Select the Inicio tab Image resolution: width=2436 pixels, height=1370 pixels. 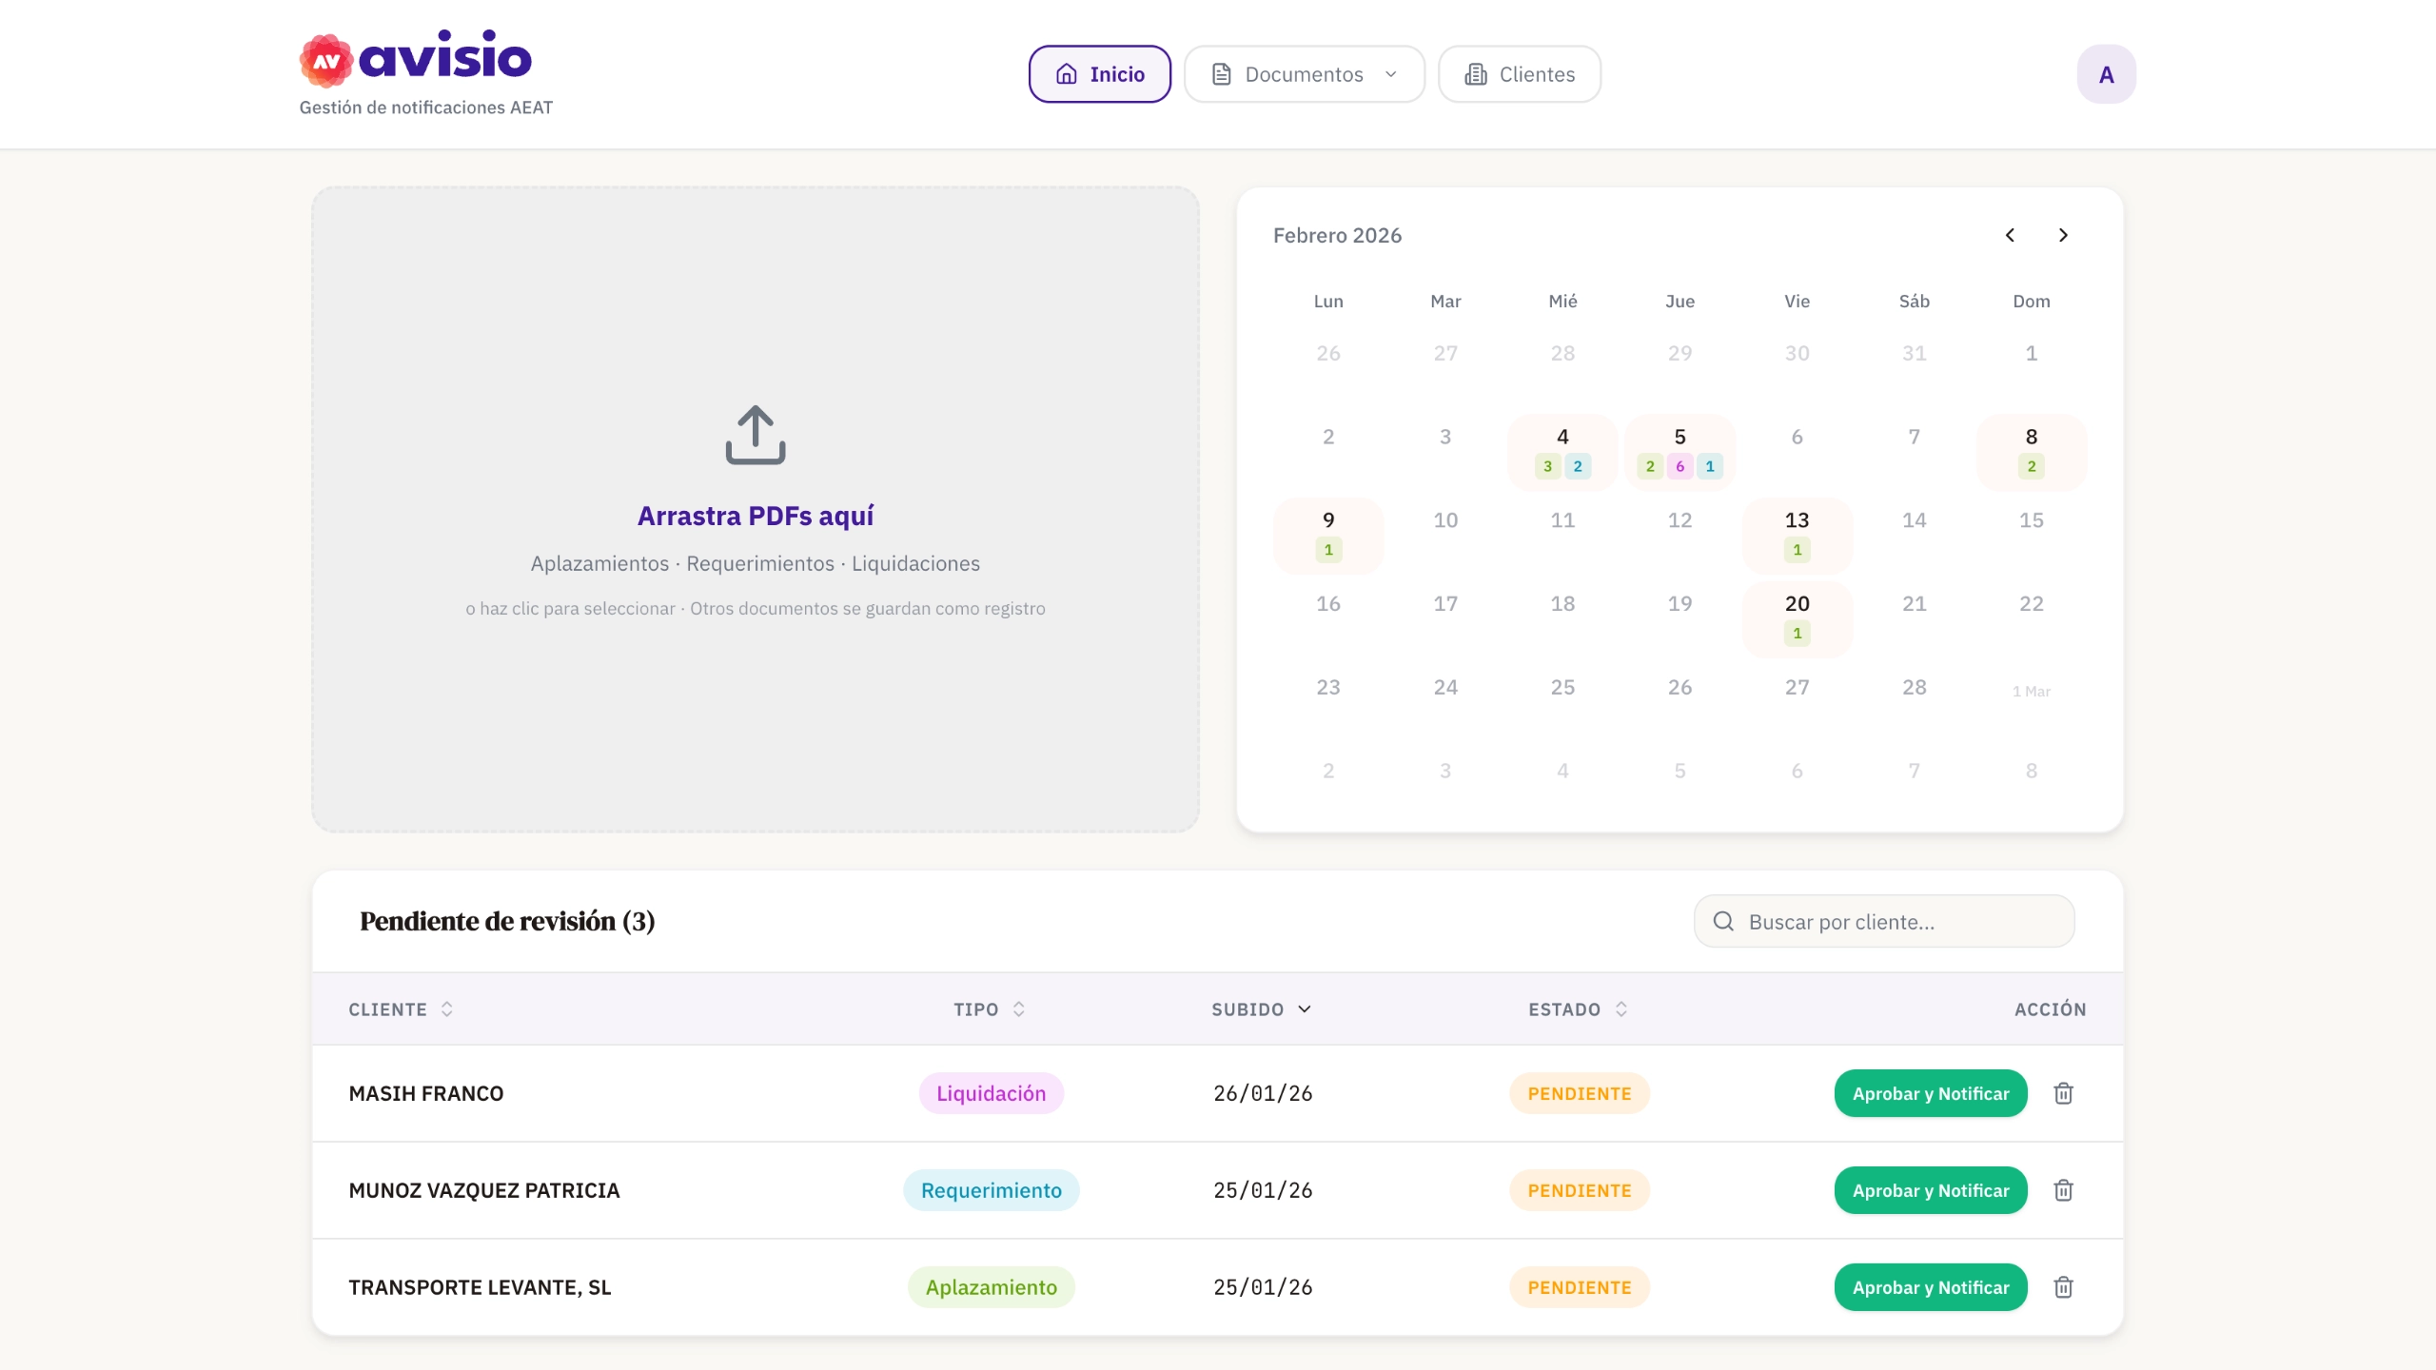tap(1099, 73)
